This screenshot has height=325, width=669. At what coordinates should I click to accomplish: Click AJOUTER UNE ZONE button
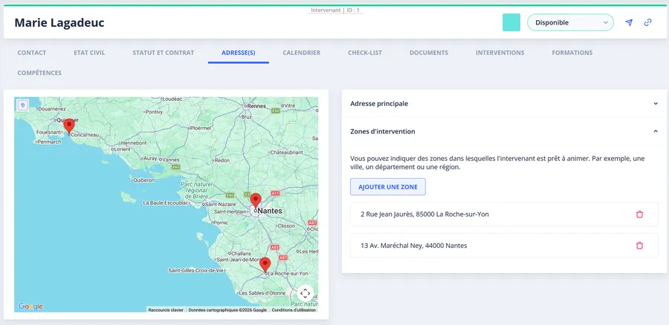(388, 187)
